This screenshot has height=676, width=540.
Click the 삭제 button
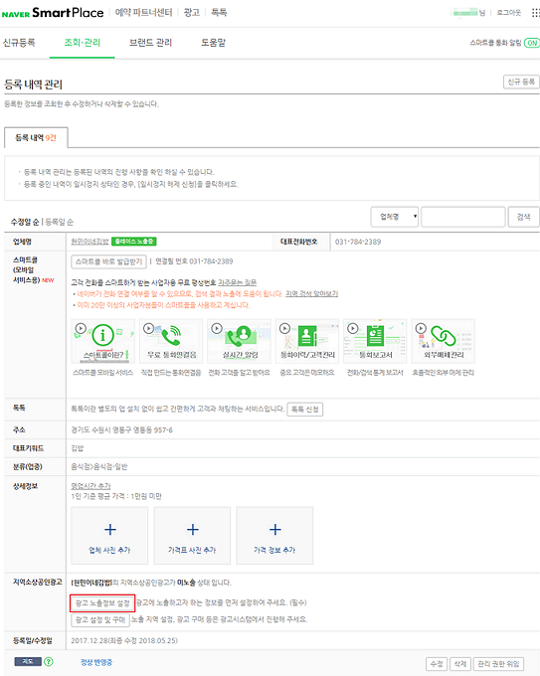[460, 663]
